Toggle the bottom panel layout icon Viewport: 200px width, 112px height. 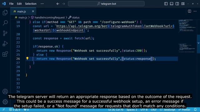[172, 4]
